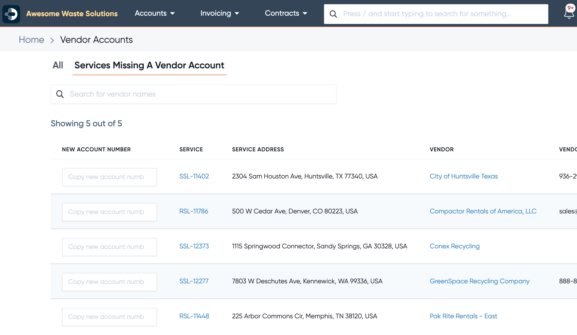Click the breadcrumb chevron after Home
577x335 pixels.
click(x=52, y=40)
